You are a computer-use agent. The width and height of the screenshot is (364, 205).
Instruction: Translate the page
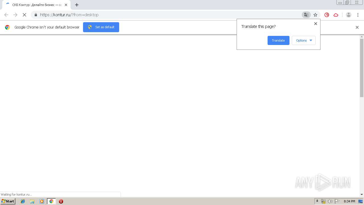(278, 40)
